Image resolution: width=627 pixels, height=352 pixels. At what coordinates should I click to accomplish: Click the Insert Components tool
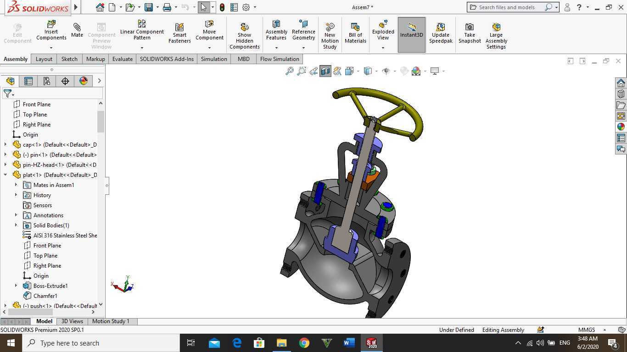point(51,31)
